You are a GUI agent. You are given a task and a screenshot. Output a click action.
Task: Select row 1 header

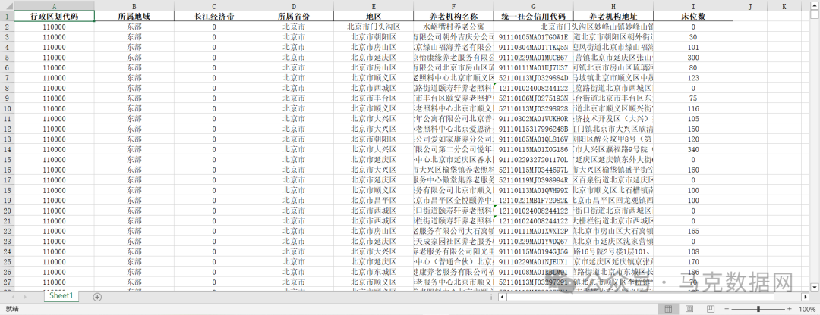[7, 16]
